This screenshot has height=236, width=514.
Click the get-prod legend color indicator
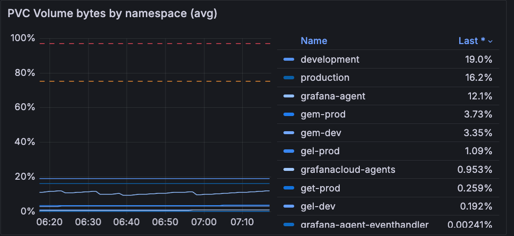click(x=289, y=188)
